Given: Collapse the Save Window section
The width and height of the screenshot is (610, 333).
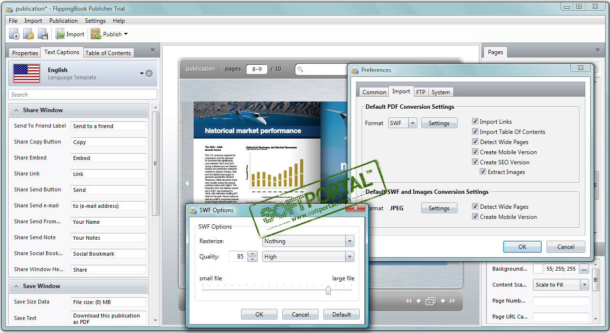Looking at the screenshot, I should pyautogui.click(x=16, y=286).
